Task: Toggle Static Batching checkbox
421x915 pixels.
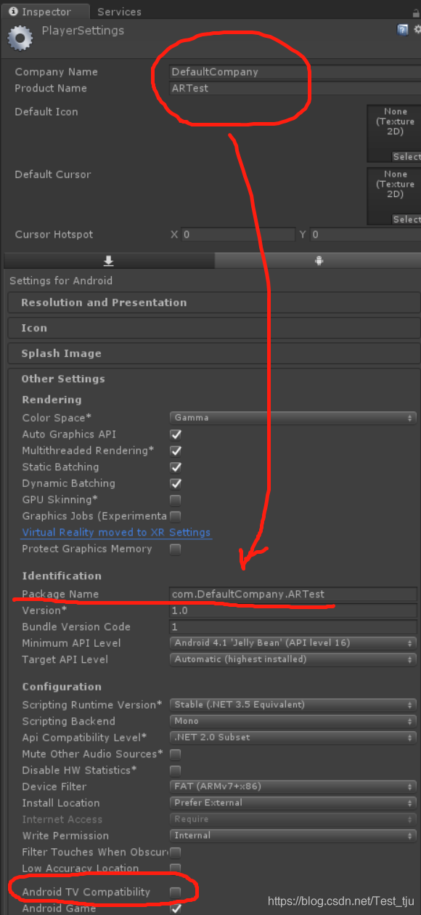Action: (175, 467)
